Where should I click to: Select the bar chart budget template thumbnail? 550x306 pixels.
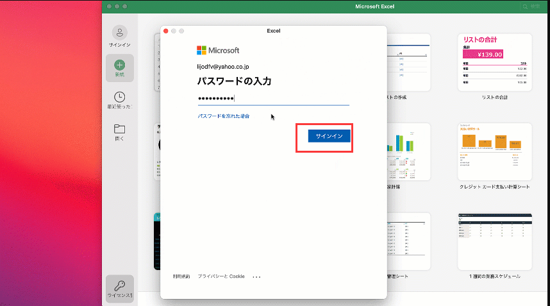tap(408, 152)
